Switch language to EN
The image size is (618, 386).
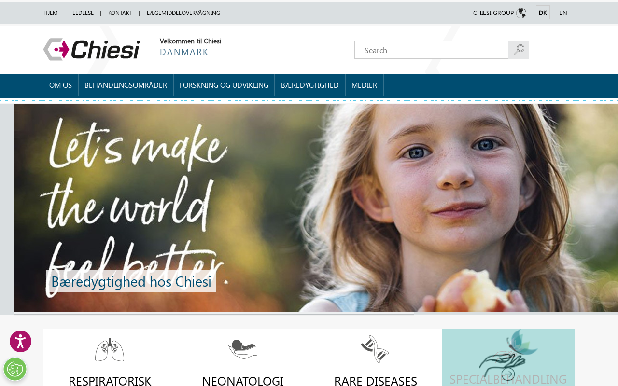(x=563, y=13)
